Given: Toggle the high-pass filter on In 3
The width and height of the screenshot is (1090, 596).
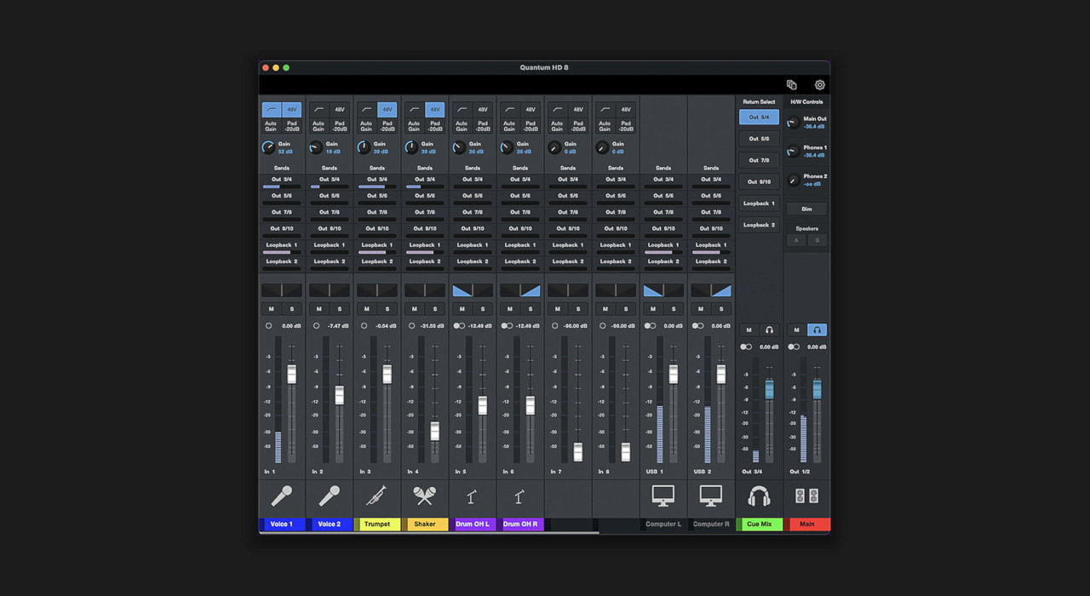Looking at the screenshot, I should click(x=367, y=110).
